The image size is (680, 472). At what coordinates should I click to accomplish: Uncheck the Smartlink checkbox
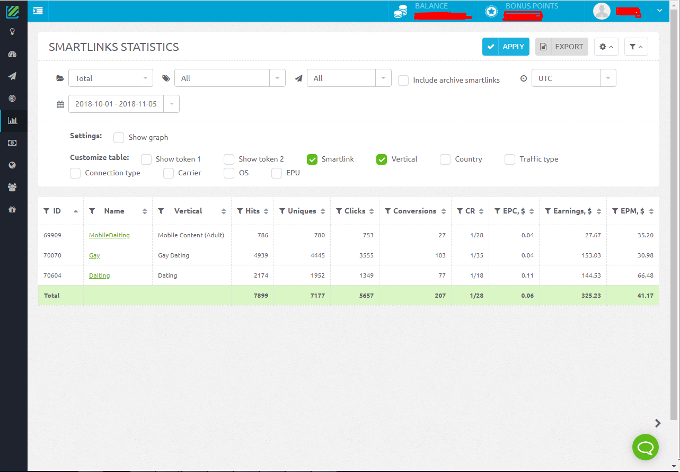point(312,159)
